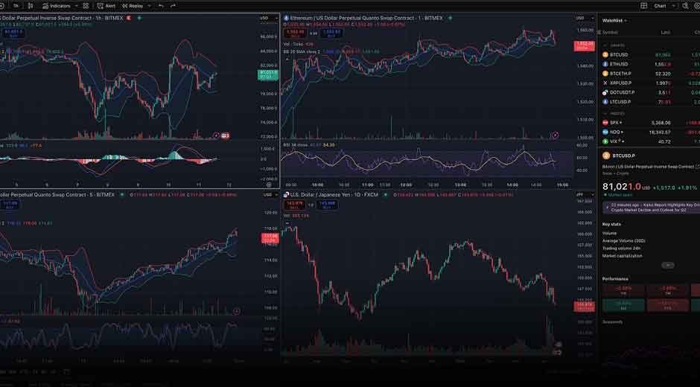Viewport: 700px width, 387px height.
Task: Click the U.S. Dollar / Japanese Yen chart title
Action: pyautogui.click(x=334, y=194)
